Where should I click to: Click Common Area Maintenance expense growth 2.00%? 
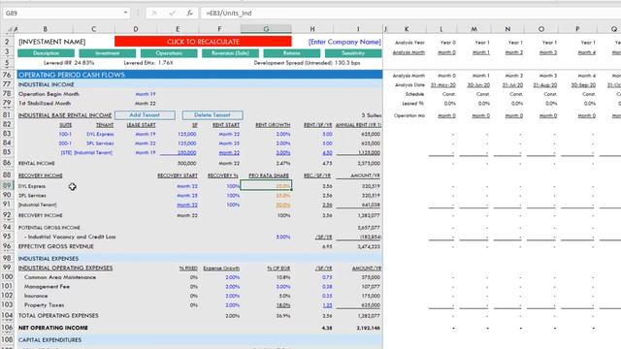233,277
